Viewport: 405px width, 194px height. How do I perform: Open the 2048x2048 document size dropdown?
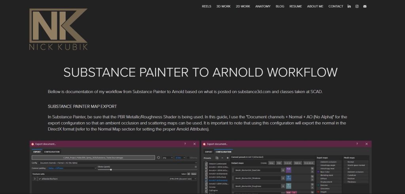click(182, 179)
